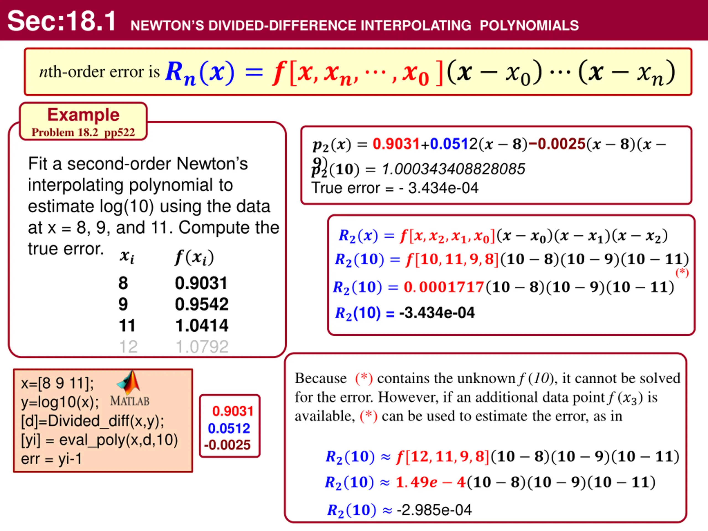Screen dimensions: 708x531
Task: Click the 'NEWTON'S DIVIDED-DIFFERENCE INTERPOLATING POLYNOMIALS' title
Action: coord(355,26)
